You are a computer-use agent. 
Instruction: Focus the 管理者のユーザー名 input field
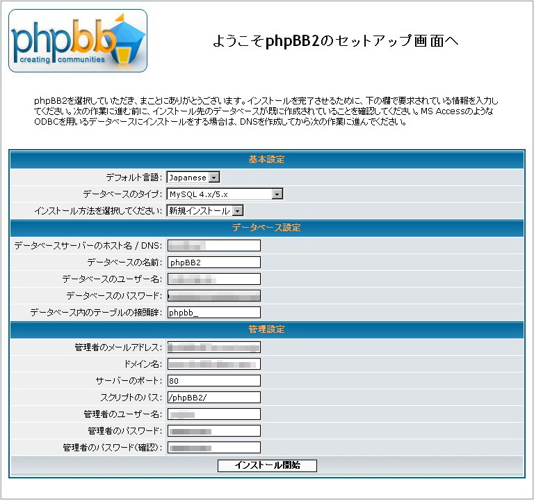coord(214,414)
